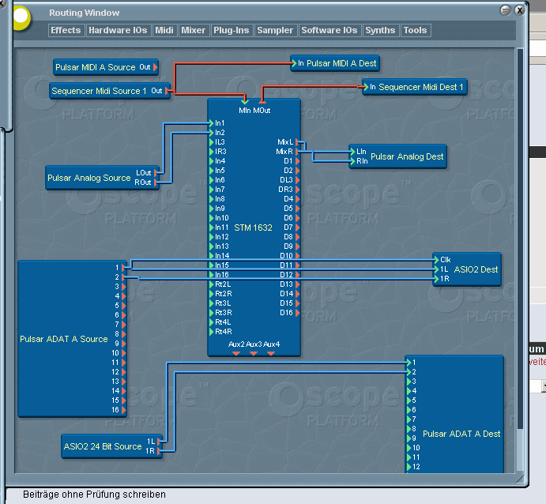The image size is (546, 504).
Task: Click the MIn port on STM 1632
Action: click(x=245, y=102)
